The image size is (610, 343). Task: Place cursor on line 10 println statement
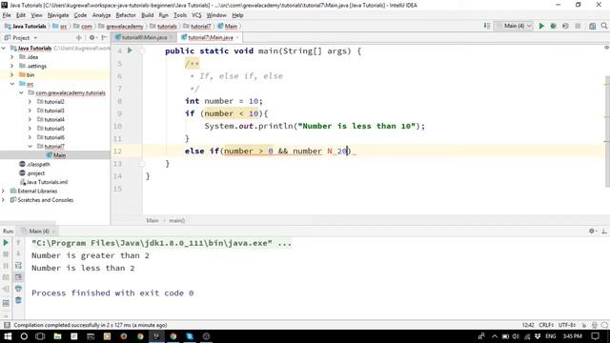tap(315, 126)
